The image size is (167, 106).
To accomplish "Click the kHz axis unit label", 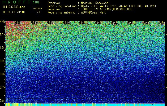I will (2, 21).
